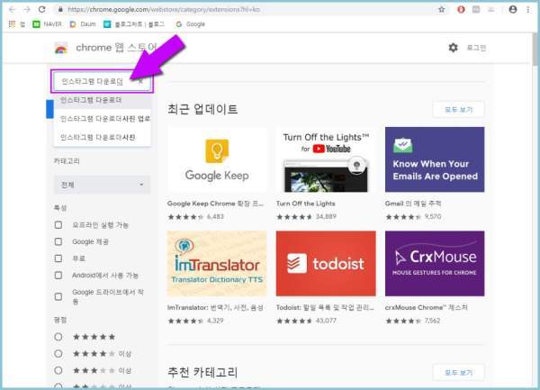Open the Apps grid bookmark icon
Image resolution: width=540 pixels, height=390 pixels.
pyautogui.click(x=12, y=24)
